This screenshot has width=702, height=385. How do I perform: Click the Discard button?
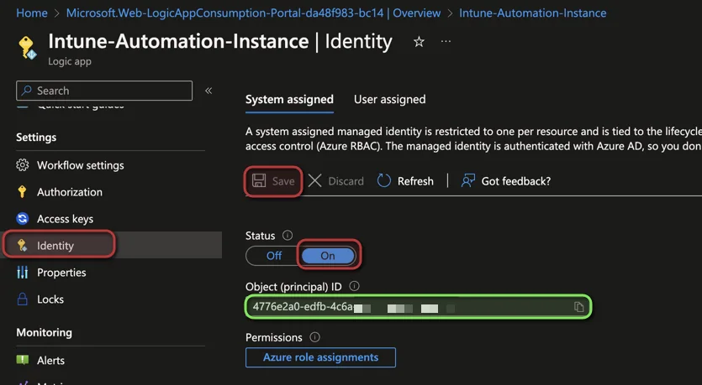point(335,181)
